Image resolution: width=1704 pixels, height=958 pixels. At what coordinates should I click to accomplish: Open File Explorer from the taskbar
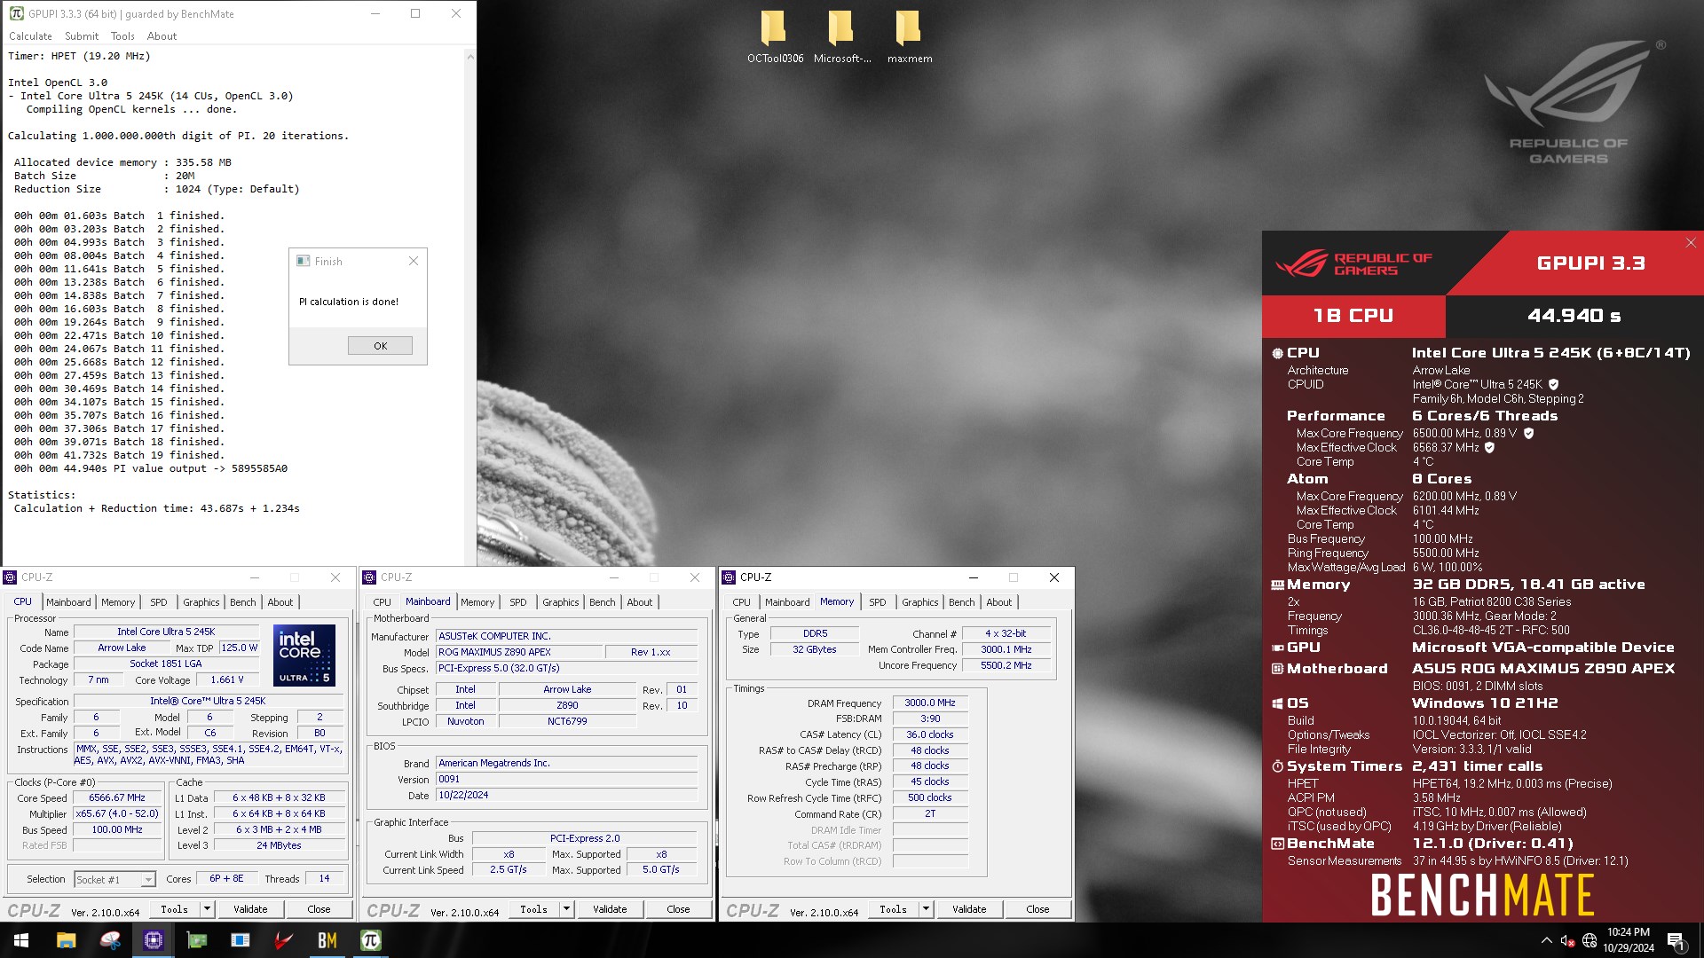[x=66, y=940]
